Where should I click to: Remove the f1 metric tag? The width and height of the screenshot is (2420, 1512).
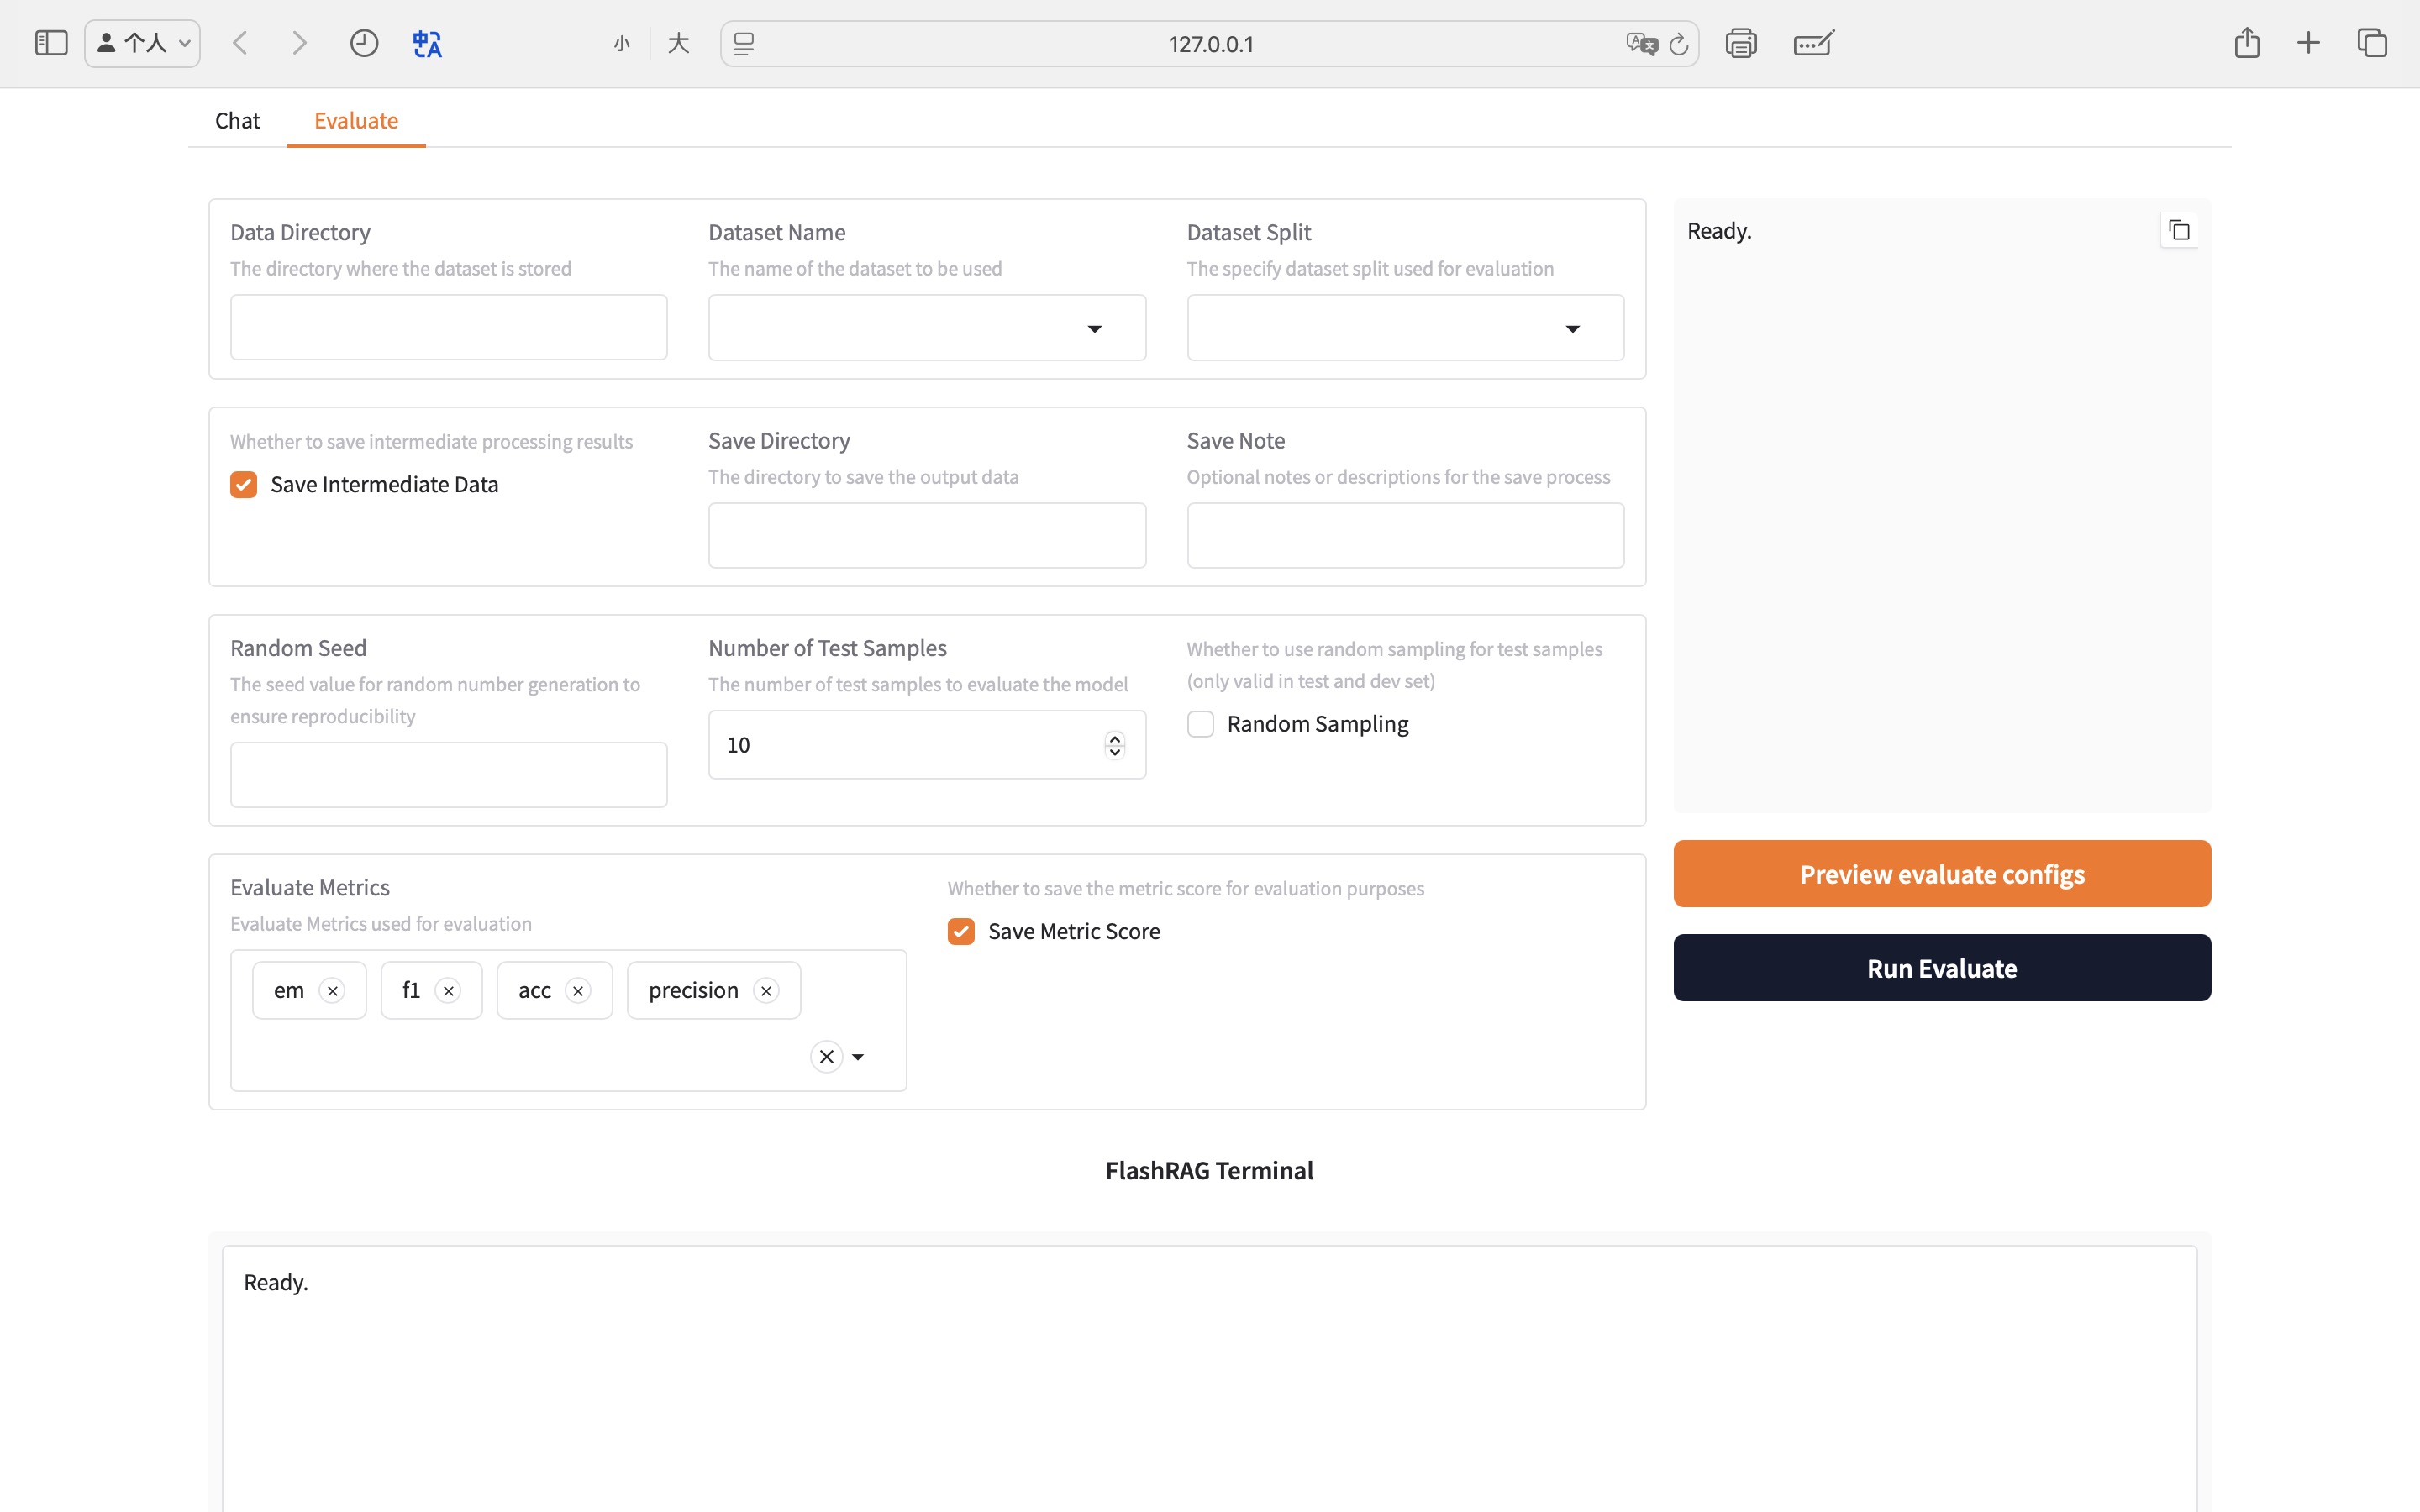pyautogui.click(x=449, y=991)
